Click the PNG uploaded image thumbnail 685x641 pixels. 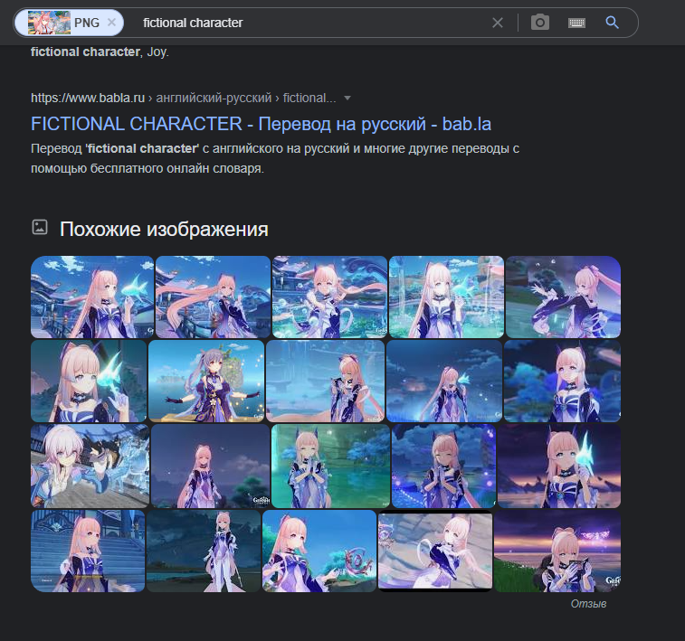click(49, 23)
